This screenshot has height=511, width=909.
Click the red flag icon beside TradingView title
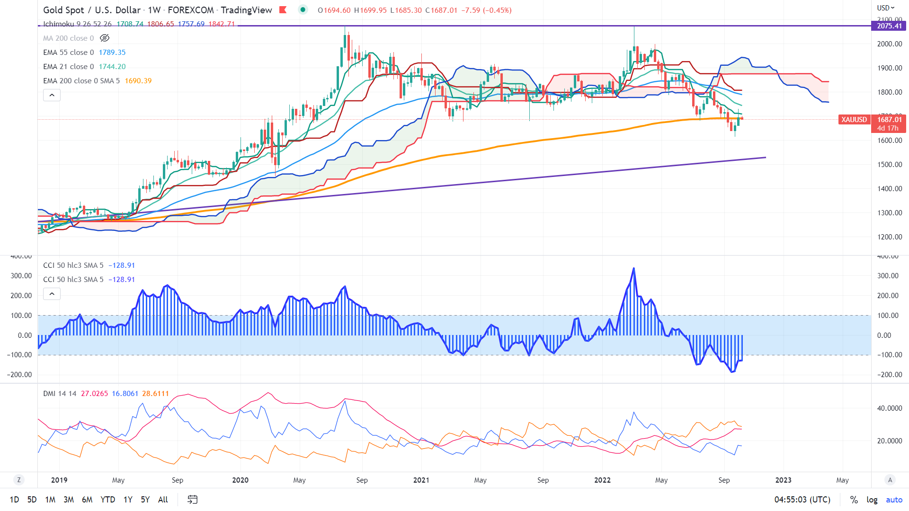[x=283, y=10]
